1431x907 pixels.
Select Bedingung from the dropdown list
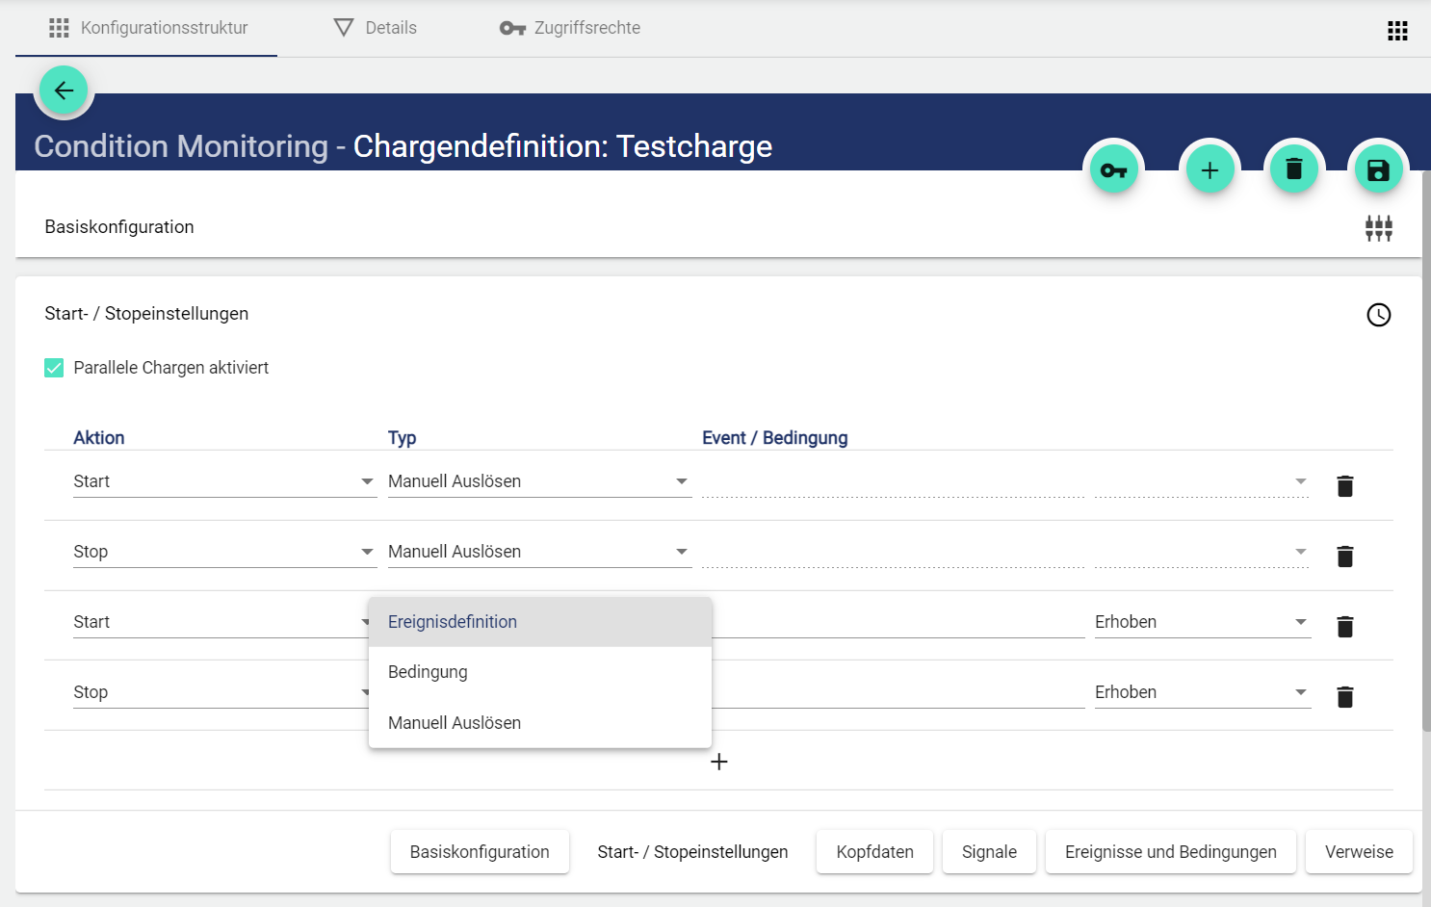coord(428,672)
